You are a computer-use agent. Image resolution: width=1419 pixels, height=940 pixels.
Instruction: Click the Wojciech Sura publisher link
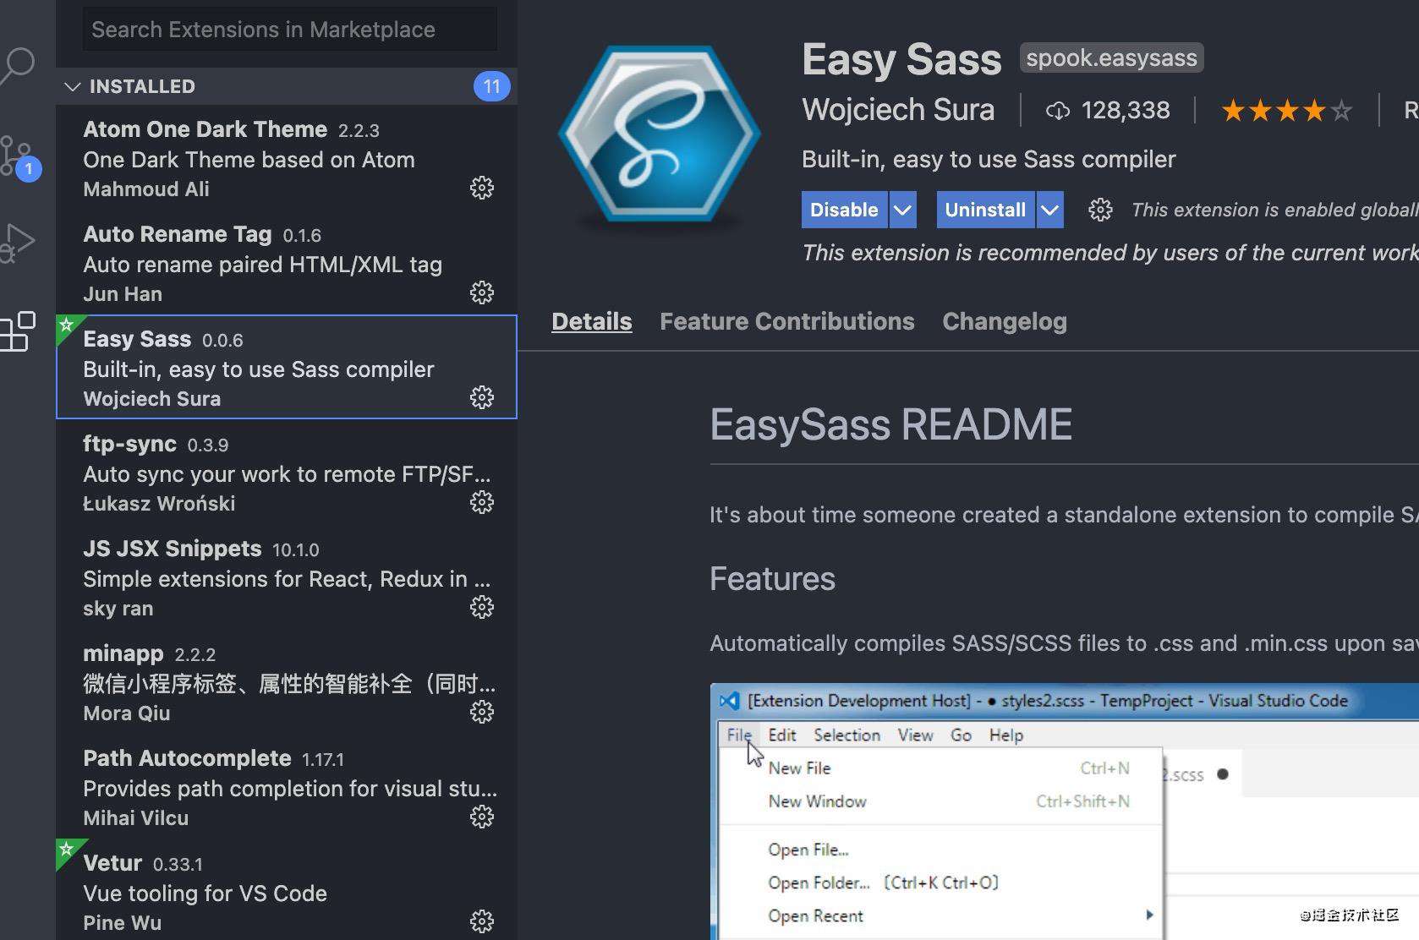click(x=898, y=110)
